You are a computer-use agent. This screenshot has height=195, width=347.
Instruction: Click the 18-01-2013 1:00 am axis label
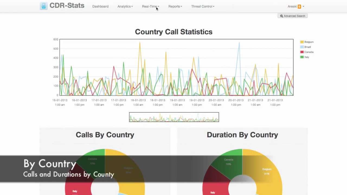pyautogui.click(x=138, y=102)
